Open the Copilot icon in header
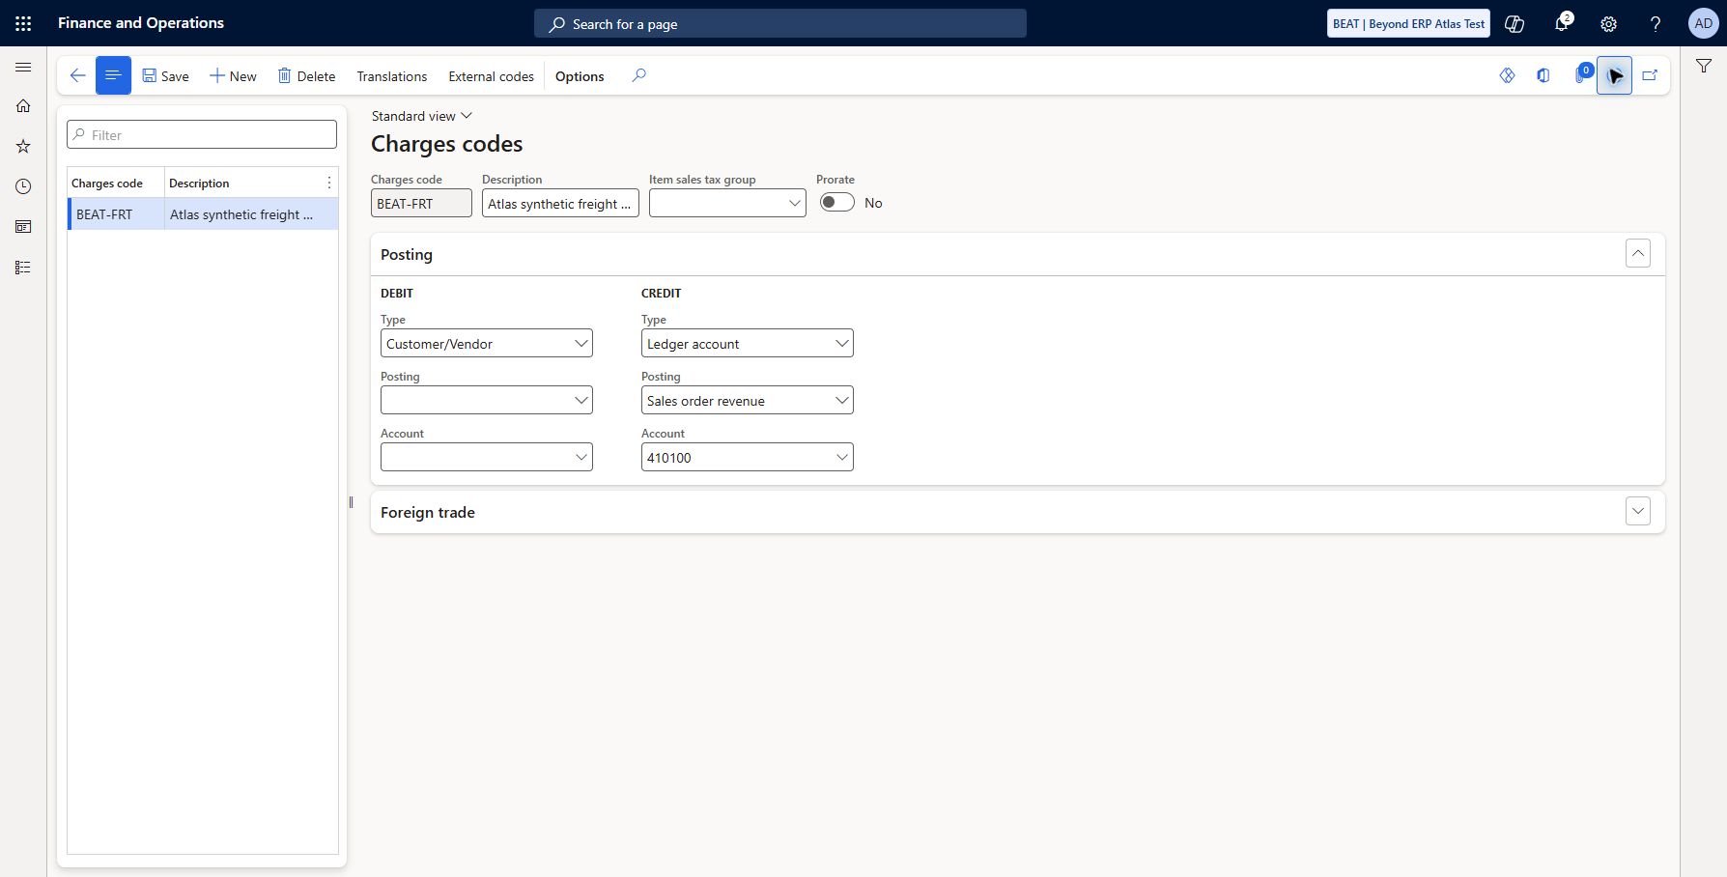 click(x=1515, y=24)
